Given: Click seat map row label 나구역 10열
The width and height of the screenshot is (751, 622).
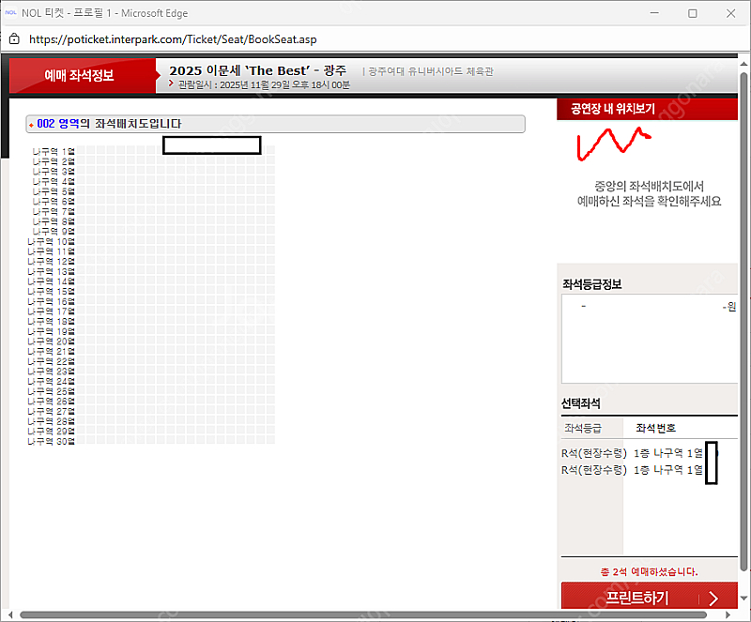Looking at the screenshot, I should [52, 241].
